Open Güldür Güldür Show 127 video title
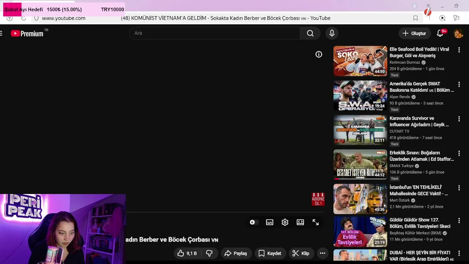Image resolution: width=469 pixels, height=264 pixels. [x=420, y=223]
